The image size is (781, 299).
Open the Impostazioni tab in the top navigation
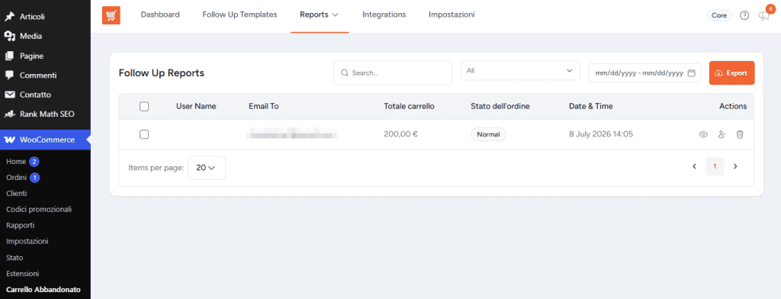click(x=452, y=15)
